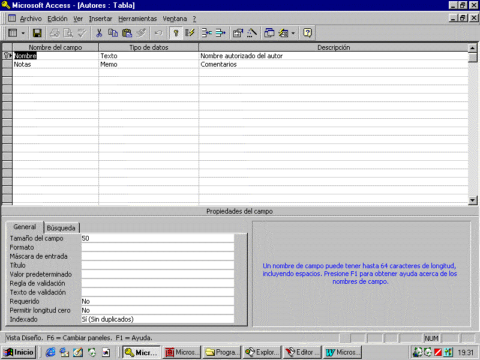Open the Ventana menu

pos(175,19)
